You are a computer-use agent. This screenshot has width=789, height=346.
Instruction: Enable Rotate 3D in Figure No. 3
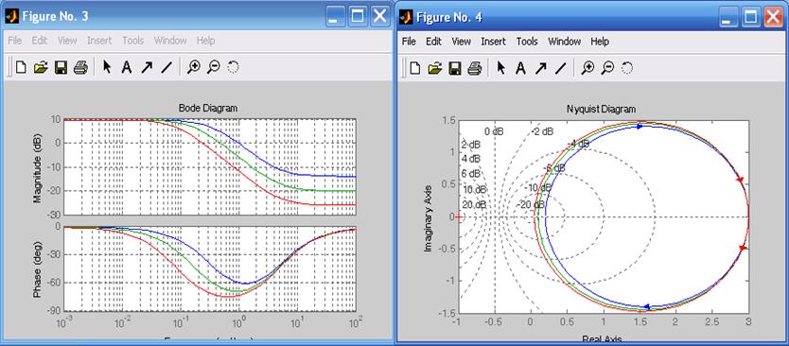pos(233,67)
